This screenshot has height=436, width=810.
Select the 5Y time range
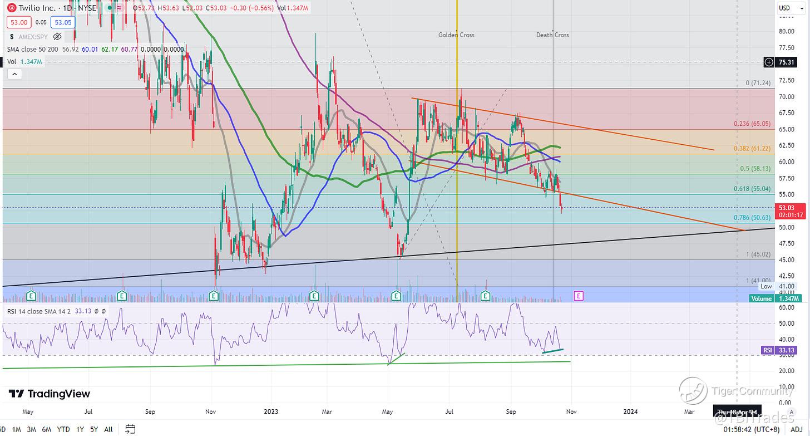click(x=95, y=429)
